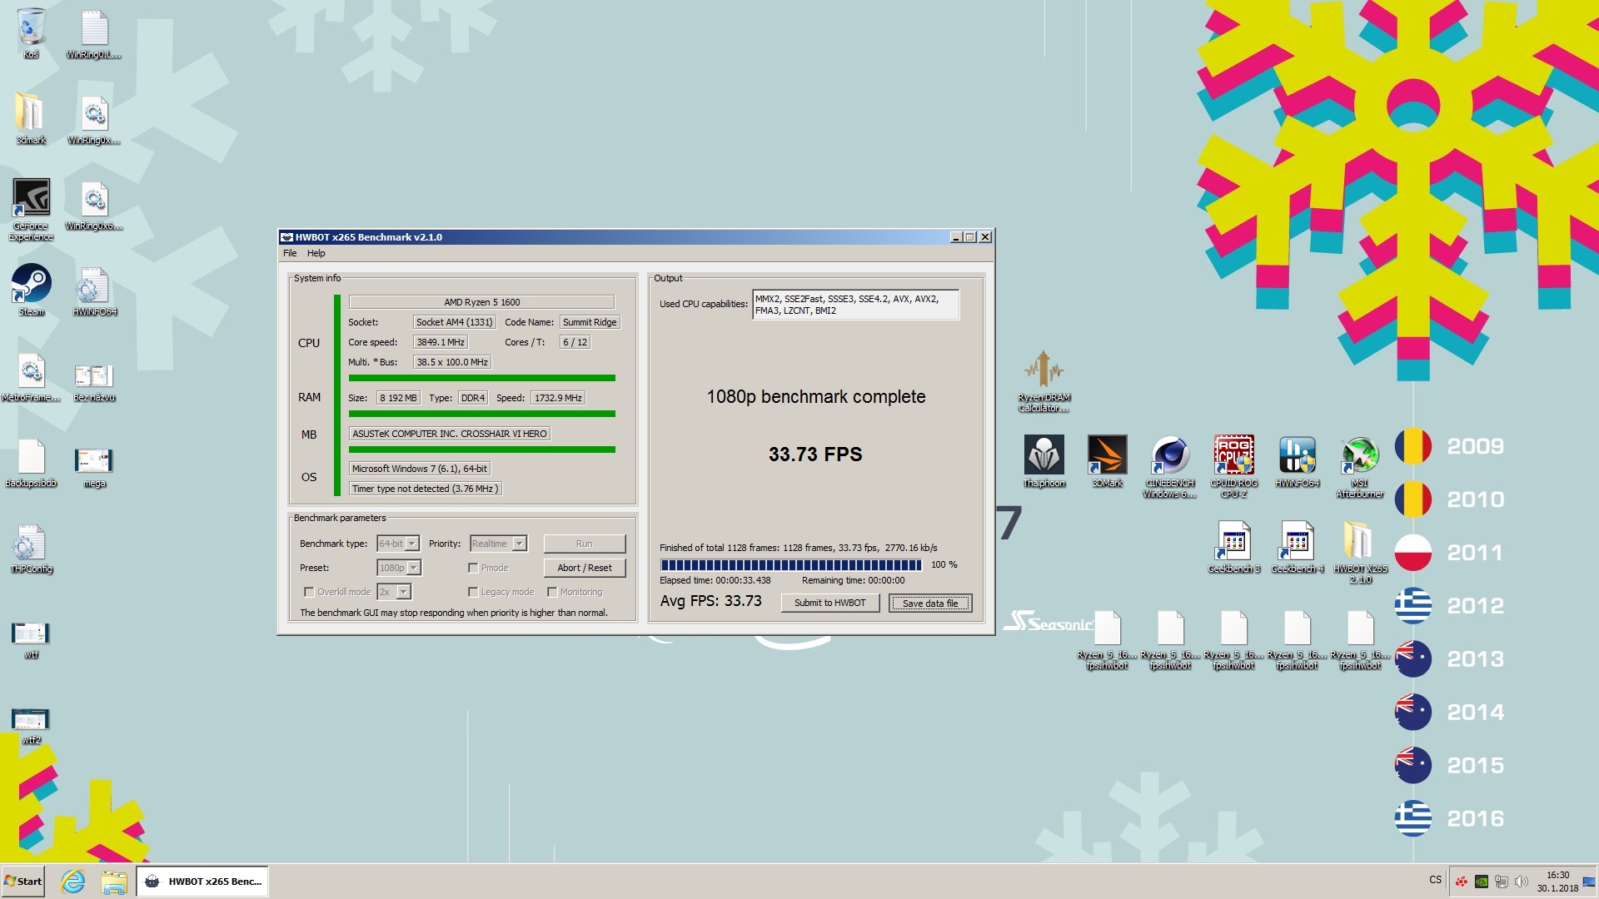
Task: Click the volume speaker tray icon
Action: (1522, 881)
